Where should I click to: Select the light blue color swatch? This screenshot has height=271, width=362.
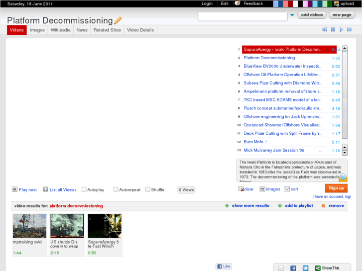[276, 3]
